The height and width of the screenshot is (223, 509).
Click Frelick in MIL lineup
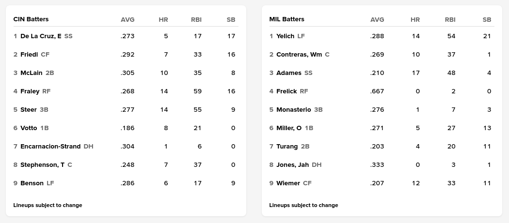pyautogui.click(x=286, y=91)
